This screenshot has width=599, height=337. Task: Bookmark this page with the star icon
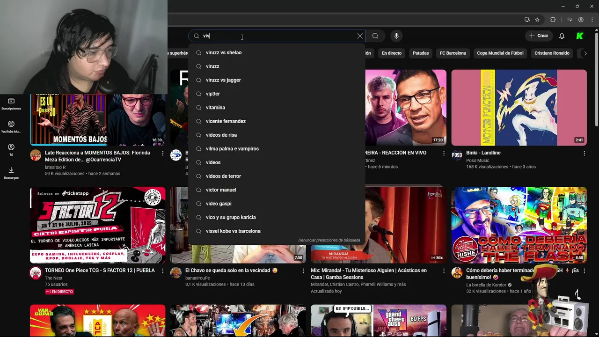coord(537,20)
